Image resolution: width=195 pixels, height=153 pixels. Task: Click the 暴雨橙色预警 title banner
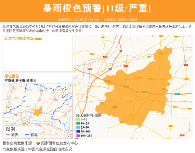pos(97,9)
